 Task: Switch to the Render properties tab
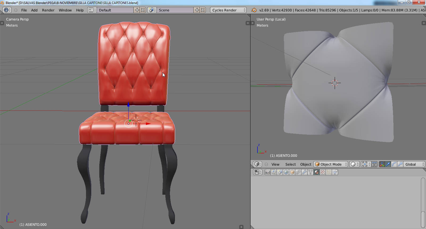coord(268,172)
